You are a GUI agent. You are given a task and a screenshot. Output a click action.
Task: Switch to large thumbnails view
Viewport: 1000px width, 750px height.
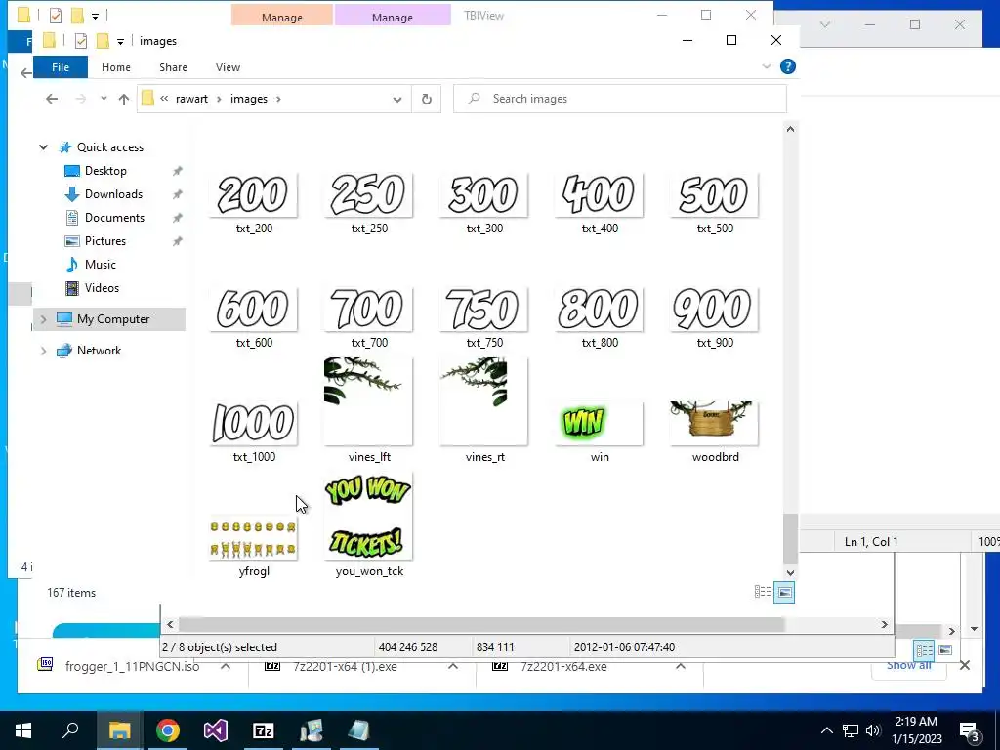[x=784, y=592]
